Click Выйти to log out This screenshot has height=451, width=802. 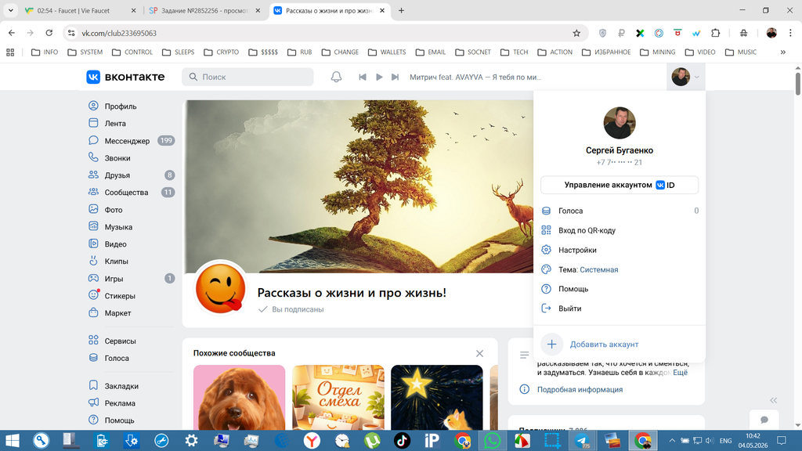click(x=620, y=308)
